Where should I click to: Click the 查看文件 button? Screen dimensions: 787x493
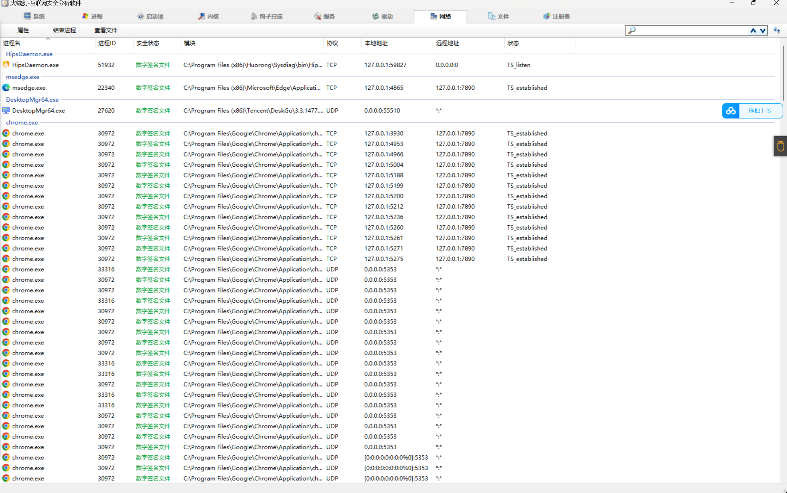(106, 30)
